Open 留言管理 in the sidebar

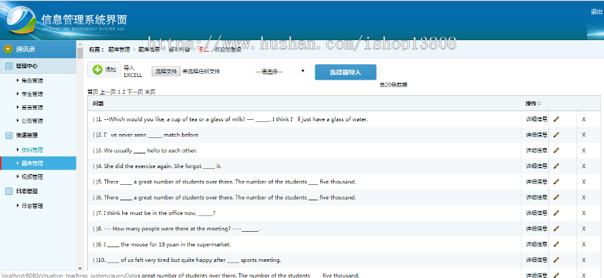[x=32, y=108]
